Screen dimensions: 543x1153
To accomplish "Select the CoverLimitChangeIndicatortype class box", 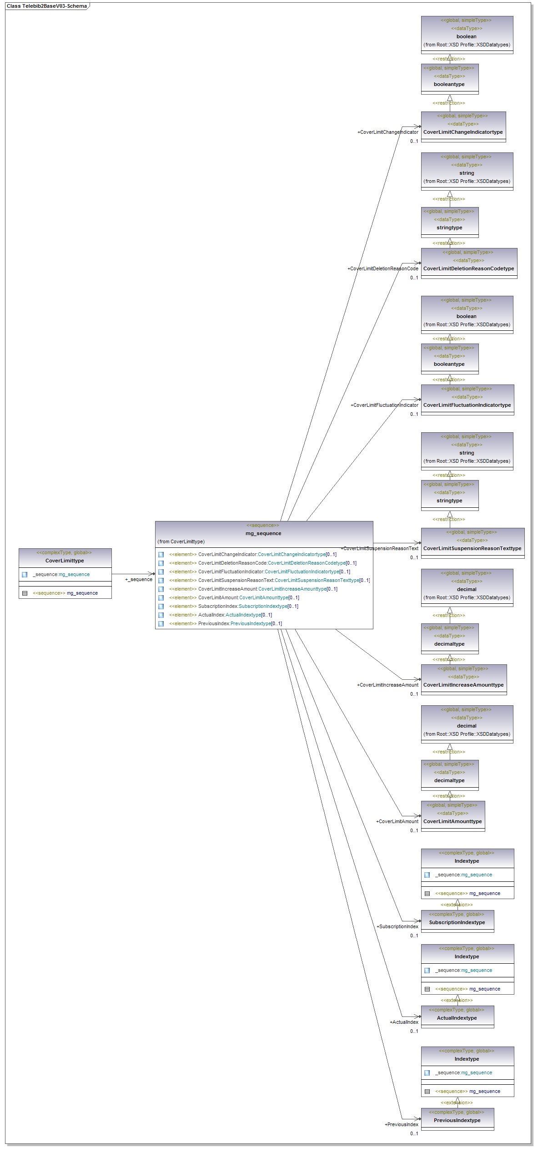I will (463, 132).
